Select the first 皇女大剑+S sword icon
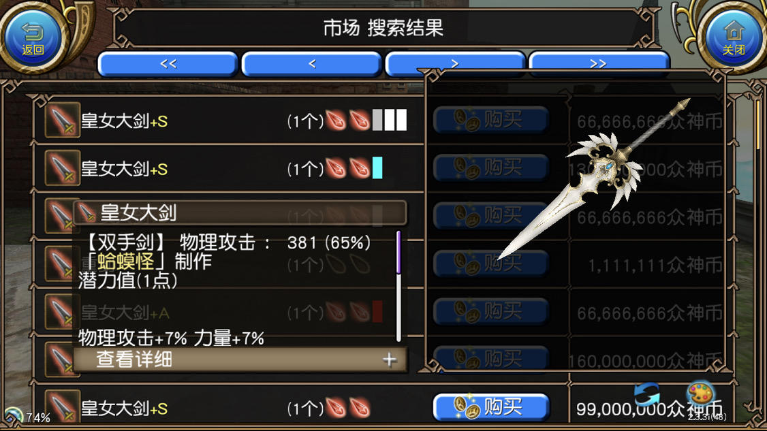 click(63, 120)
